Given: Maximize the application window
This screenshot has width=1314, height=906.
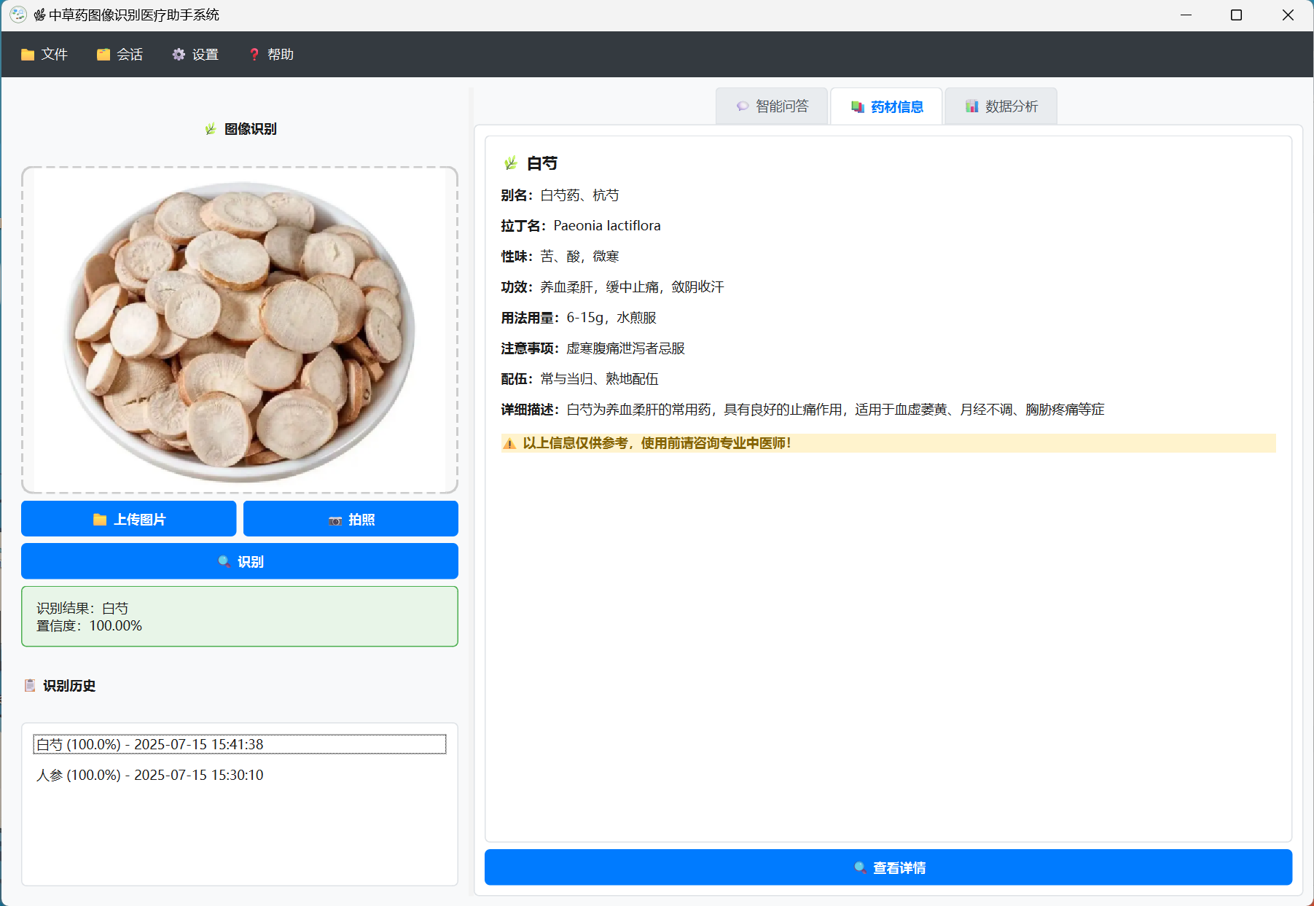Looking at the screenshot, I should (x=1236, y=15).
